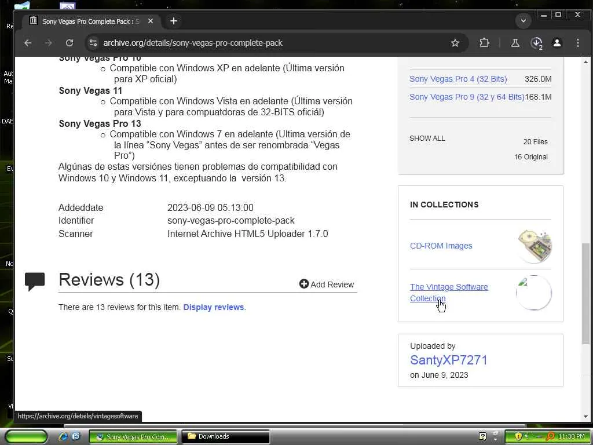Click the security shield tray icon
This screenshot has width=593, height=445.
coord(518,436)
